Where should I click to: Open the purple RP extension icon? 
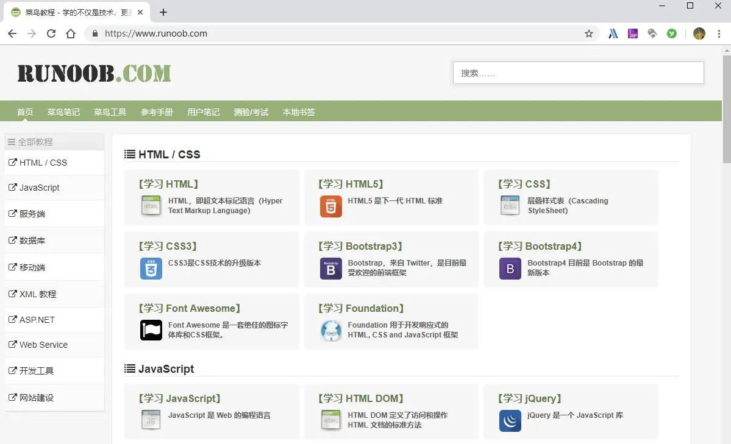(633, 33)
